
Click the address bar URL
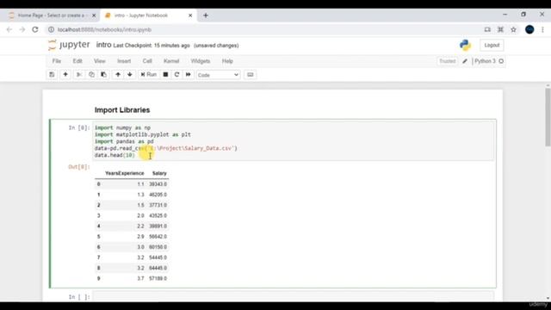tap(104, 30)
